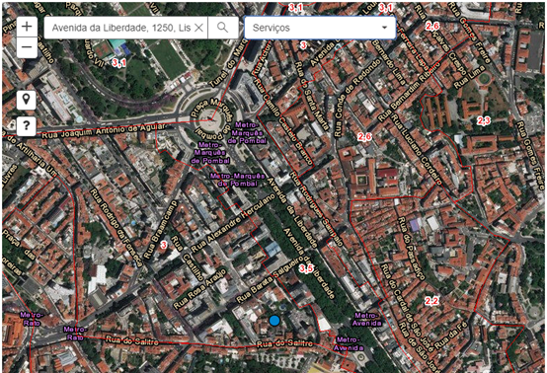This screenshot has height=373, width=547.
Task: Click the Rua Bernardim Ribeiro label
Action: tap(409, 93)
